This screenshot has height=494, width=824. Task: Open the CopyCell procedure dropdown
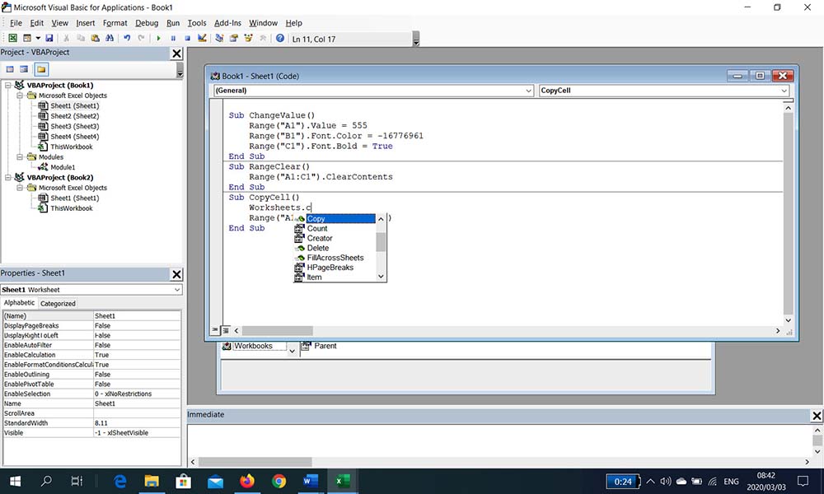[x=784, y=91]
